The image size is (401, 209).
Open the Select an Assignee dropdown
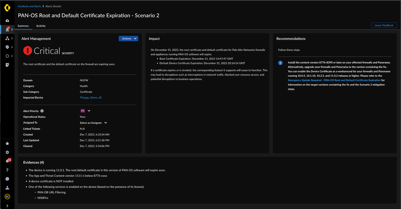[x=94, y=123]
